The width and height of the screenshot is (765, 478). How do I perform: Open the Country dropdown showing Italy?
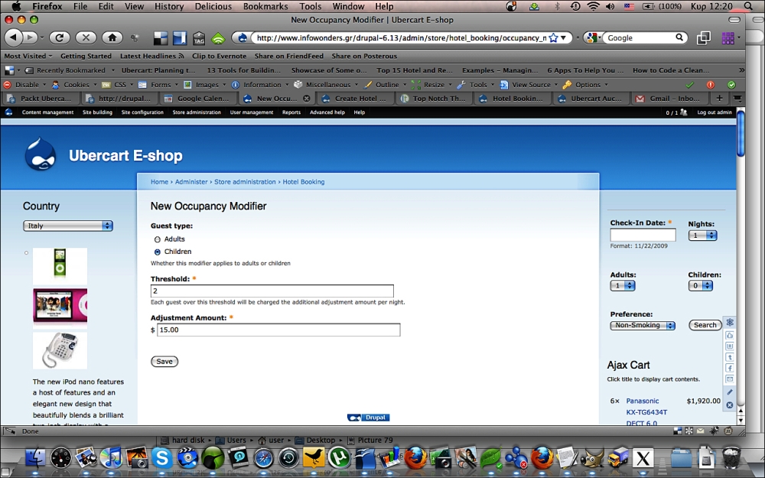68,226
